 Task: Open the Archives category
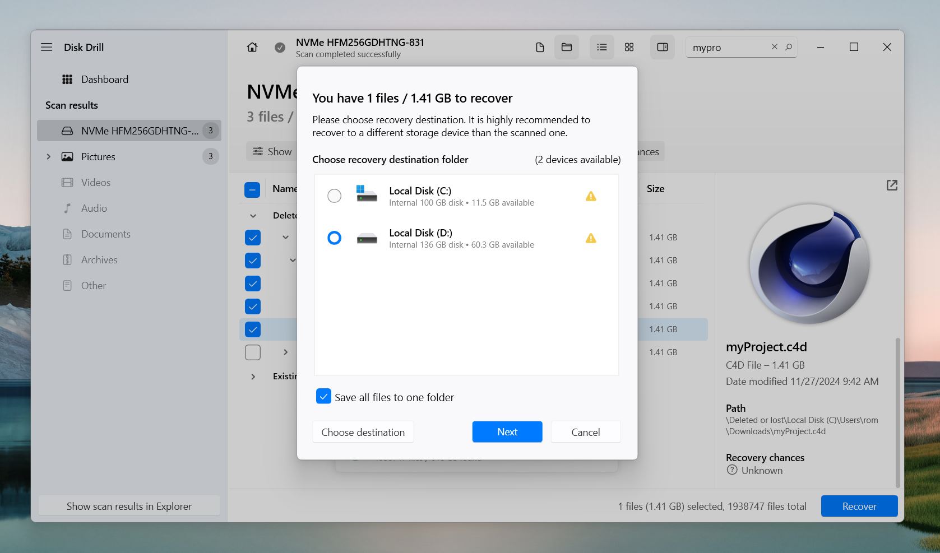click(99, 260)
